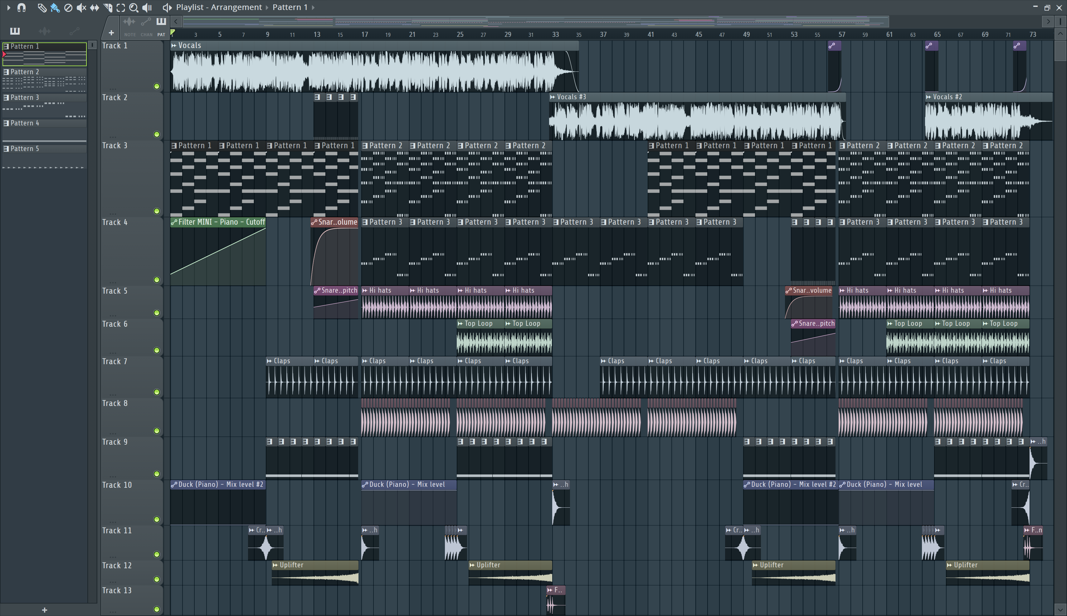Select the first Top Loop clip

(x=480, y=337)
